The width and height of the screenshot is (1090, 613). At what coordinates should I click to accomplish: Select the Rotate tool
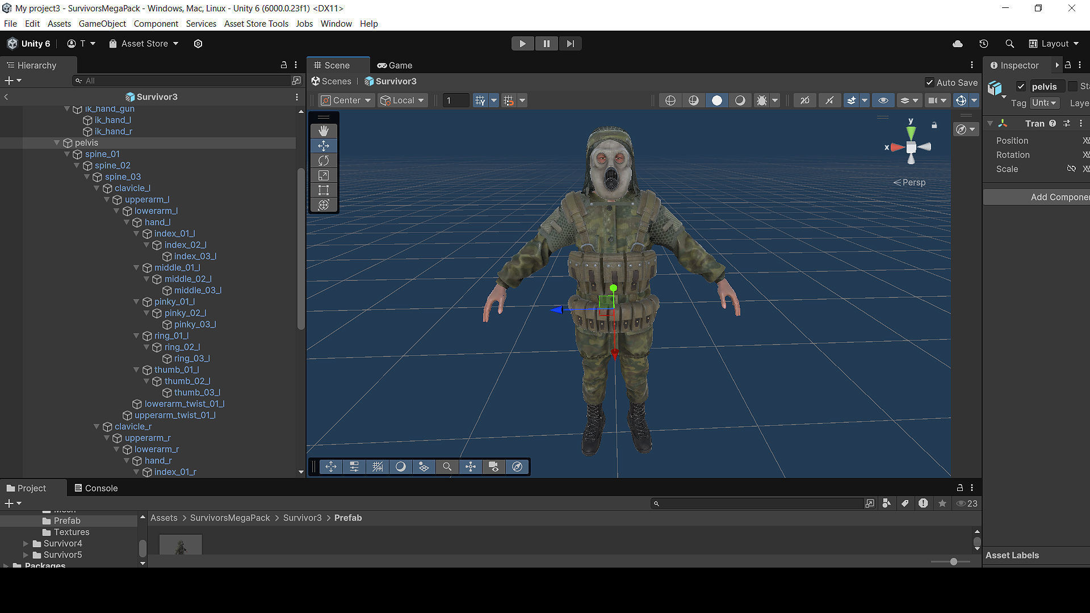pos(324,161)
